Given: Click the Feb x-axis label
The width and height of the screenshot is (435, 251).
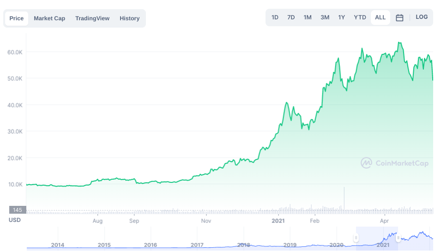Looking at the screenshot, I should point(314,221).
